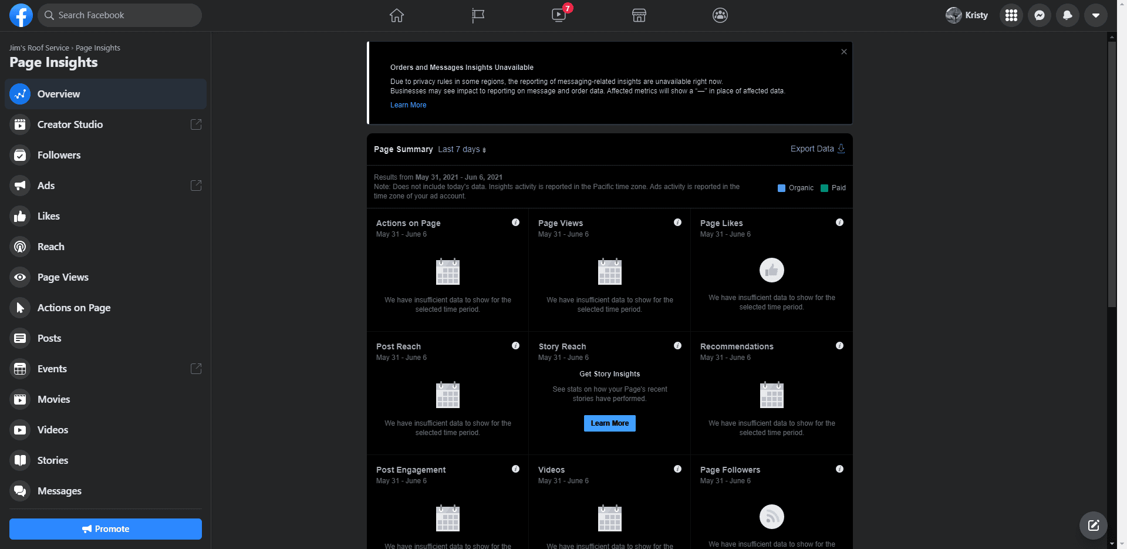Image resolution: width=1127 pixels, height=549 pixels.
Task: Dismiss the Insights Unavailable notice
Action: [843, 52]
